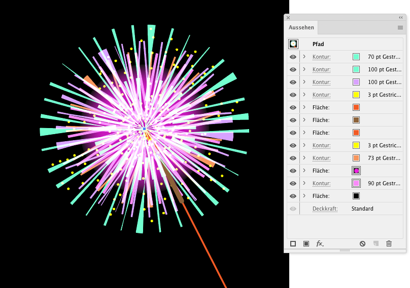Click the pink swatch of the 90 pt Kontur
The width and height of the screenshot is (410, 288).
pyautogui.click(x=356, y=183)
